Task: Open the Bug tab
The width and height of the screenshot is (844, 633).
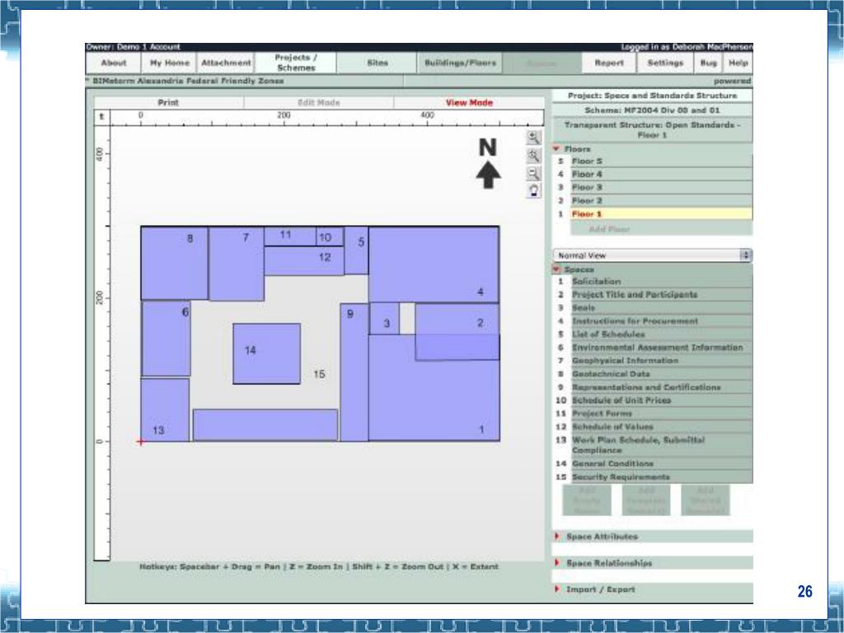Action: tap(708, 63)
